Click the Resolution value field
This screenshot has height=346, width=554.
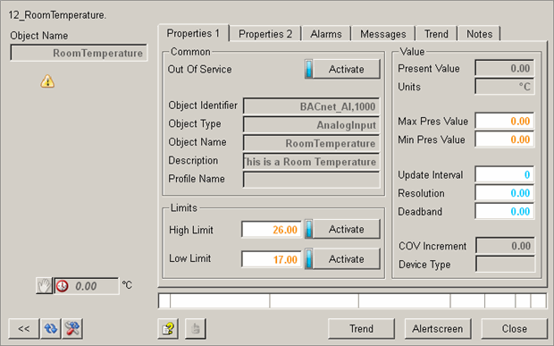tap(505, 193)
